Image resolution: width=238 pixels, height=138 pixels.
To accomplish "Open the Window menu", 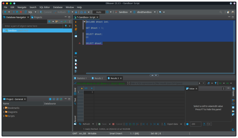I will (70, 7).
